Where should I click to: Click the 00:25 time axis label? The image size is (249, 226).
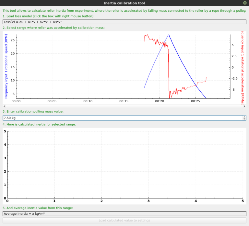tap(196, 101)
